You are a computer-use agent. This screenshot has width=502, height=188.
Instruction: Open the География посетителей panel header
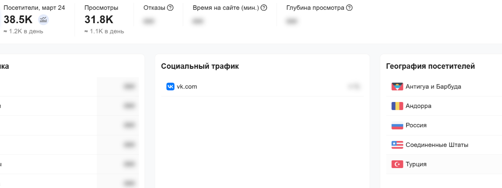click(430, 66)
